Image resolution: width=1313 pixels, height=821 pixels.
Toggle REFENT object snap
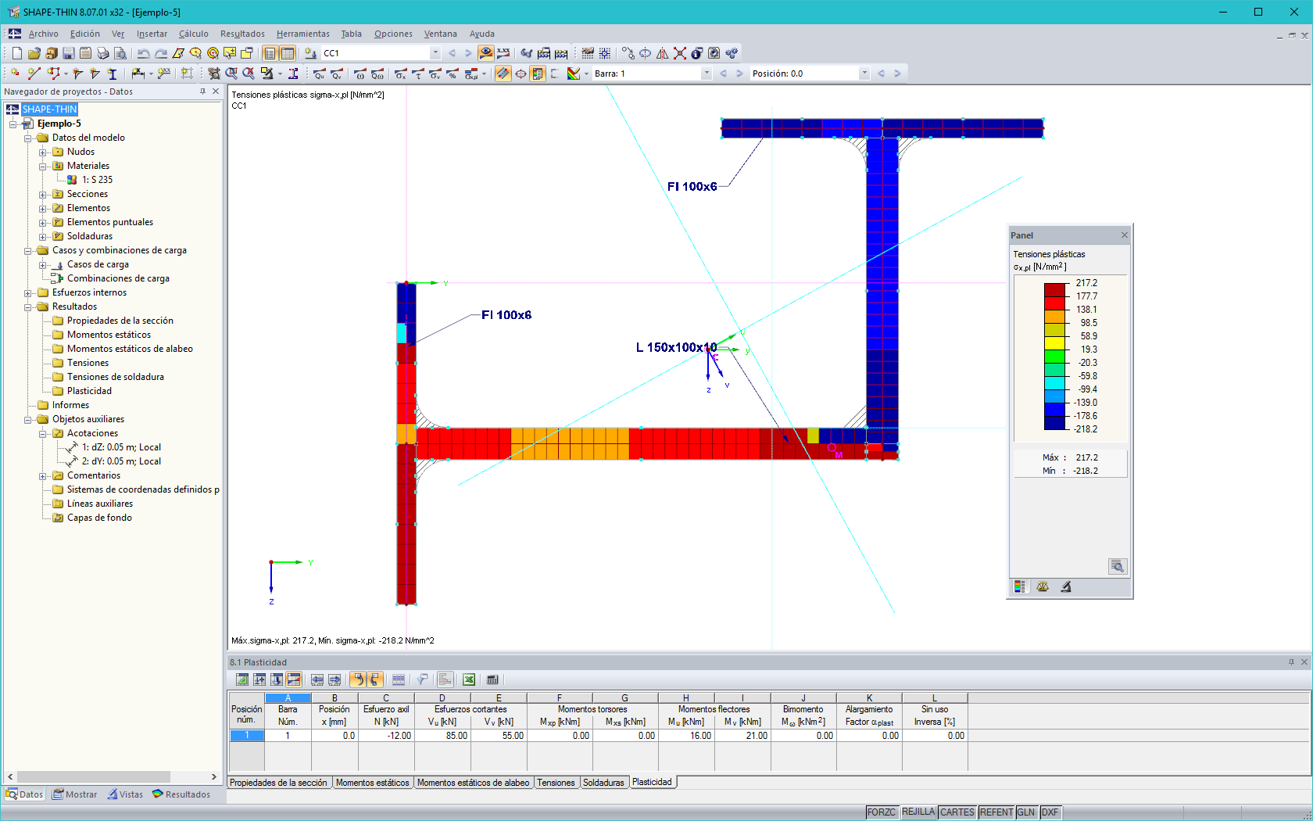tap(996, 812)
